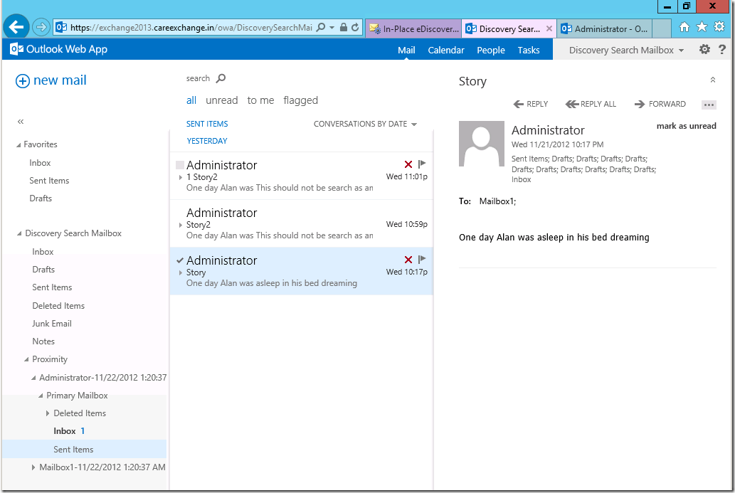This screenshot has width=735, height=493.
Task: Click the browser URL address field
Action: [x=191, y=27]
